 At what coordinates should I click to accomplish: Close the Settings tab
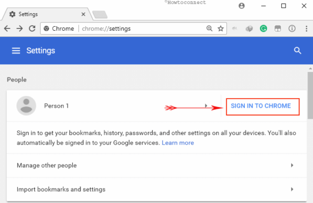pyautogui.click(x=83, y=14)
